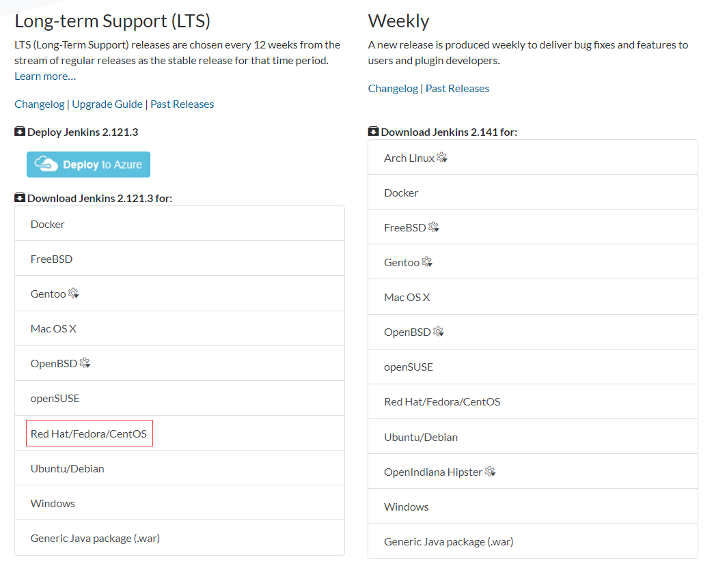The image size is (714, 570).
Task: Open the LTS Changelog link
Action: coord(40,104)
